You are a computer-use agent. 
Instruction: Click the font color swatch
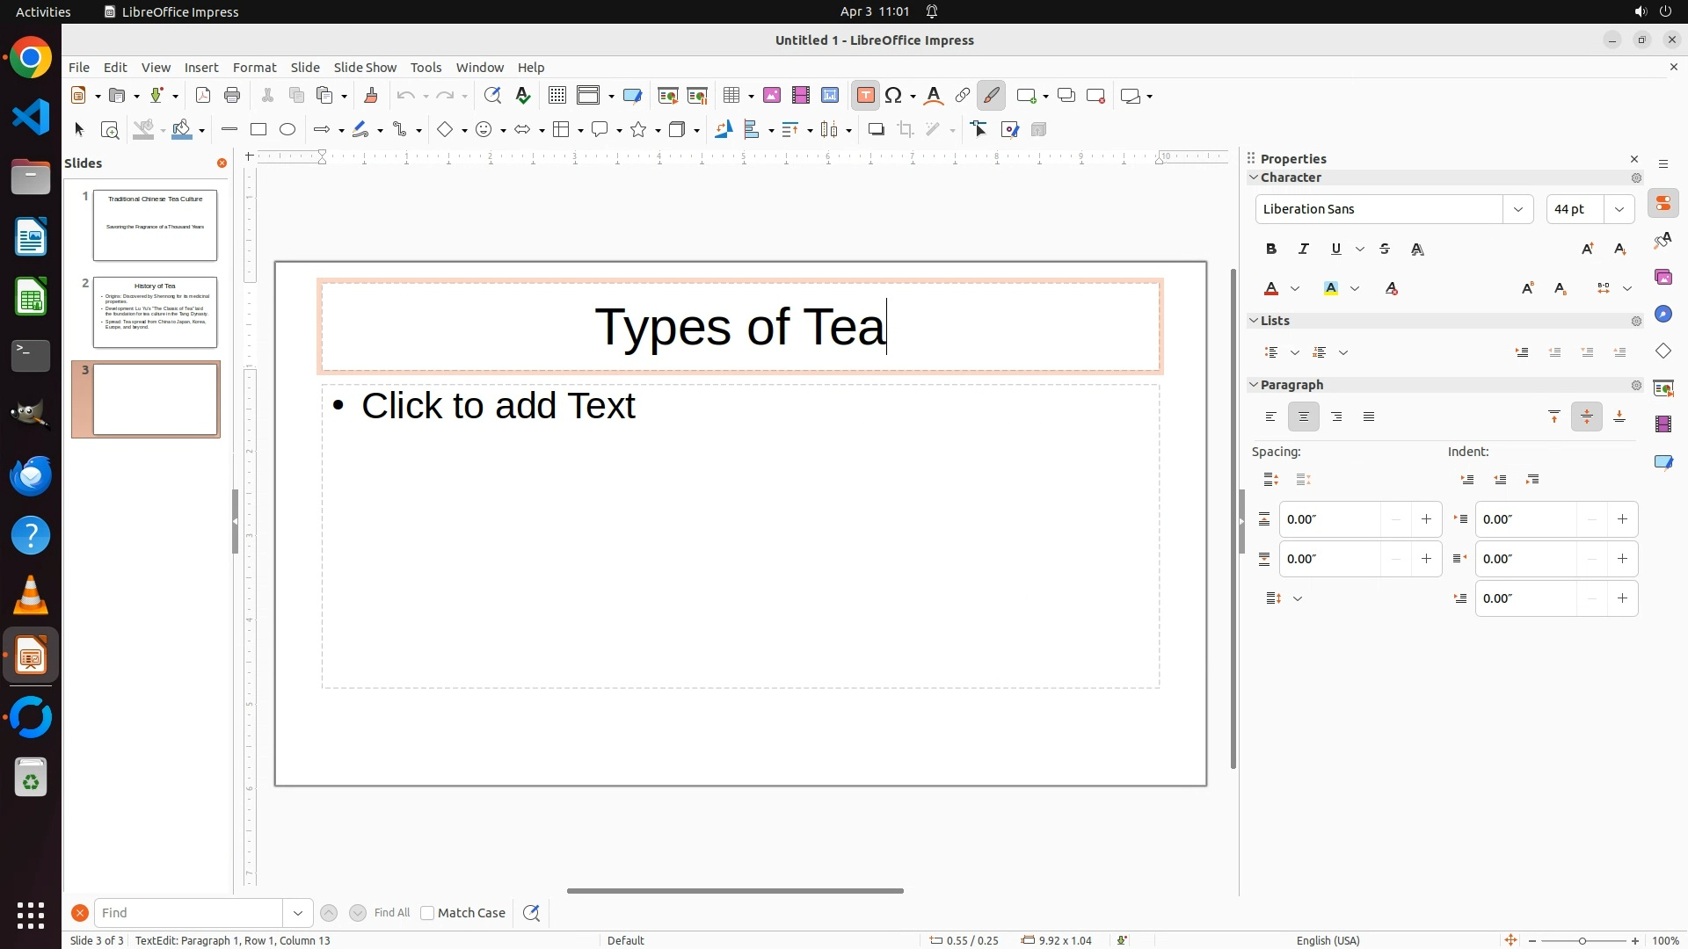click(1271, 289)
